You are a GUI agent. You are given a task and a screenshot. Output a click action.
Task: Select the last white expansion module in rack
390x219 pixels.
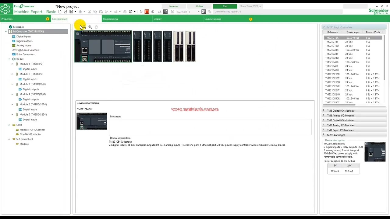coord(190,46)
